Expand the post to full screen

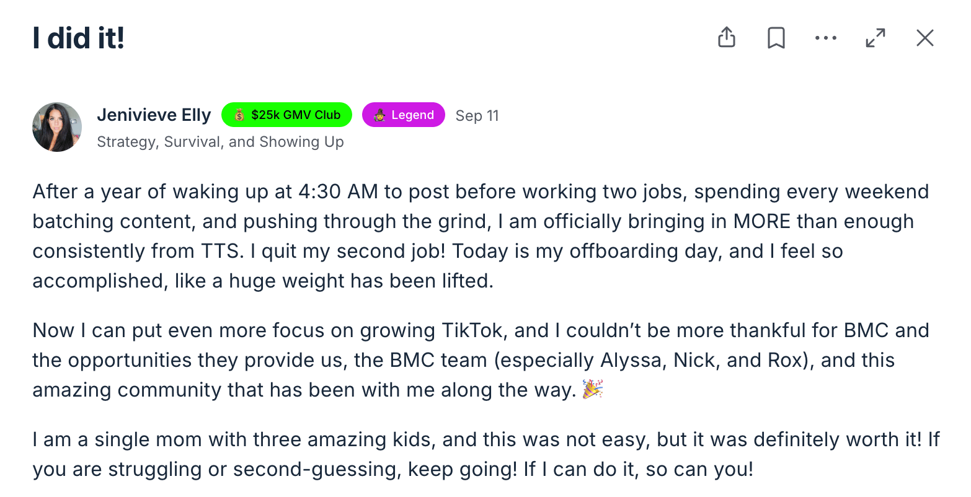coord(875,38)
